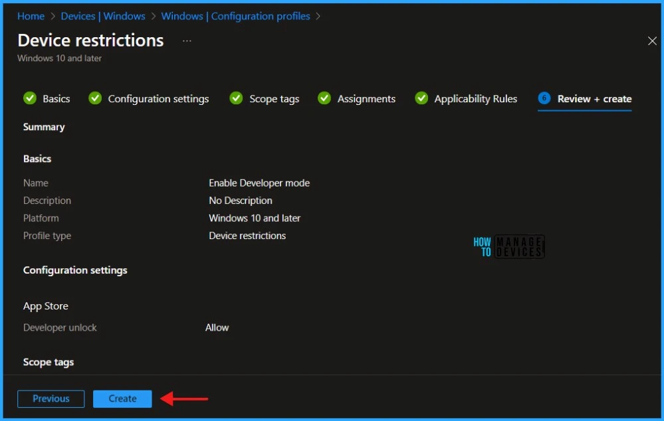
Task: Click the 'No Description' value
Action: click(241, 201)
